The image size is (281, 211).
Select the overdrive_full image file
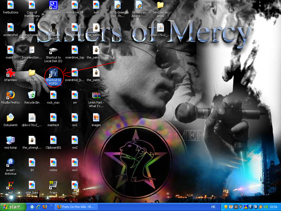point(75,30)
